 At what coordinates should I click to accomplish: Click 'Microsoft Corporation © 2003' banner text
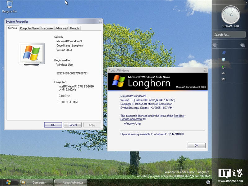click(x=191, y=87)
